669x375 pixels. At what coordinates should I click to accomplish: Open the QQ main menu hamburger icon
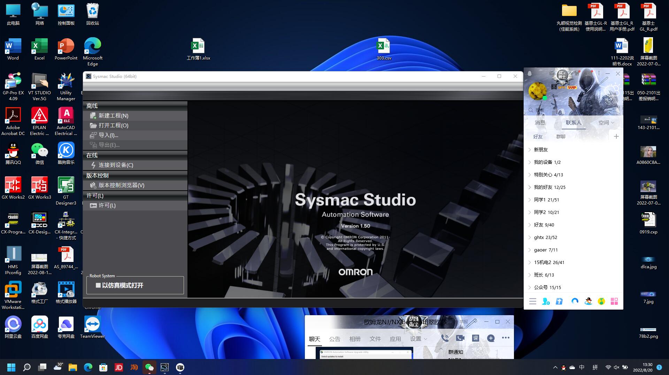click(x=532, y=301)
